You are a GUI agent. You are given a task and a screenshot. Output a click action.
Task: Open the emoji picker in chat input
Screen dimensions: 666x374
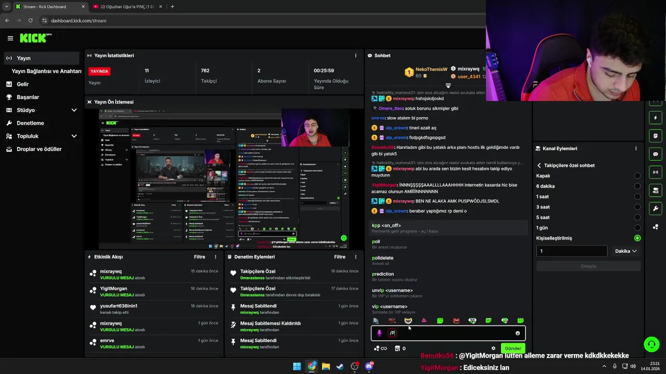pos(517,333)
